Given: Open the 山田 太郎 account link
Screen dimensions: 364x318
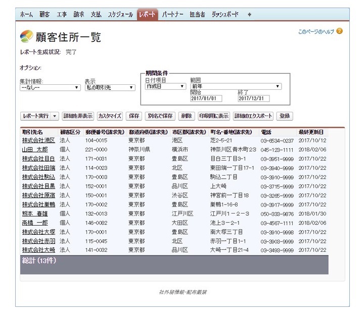Looking at the screenshot, I should click(x=35, y=150).
